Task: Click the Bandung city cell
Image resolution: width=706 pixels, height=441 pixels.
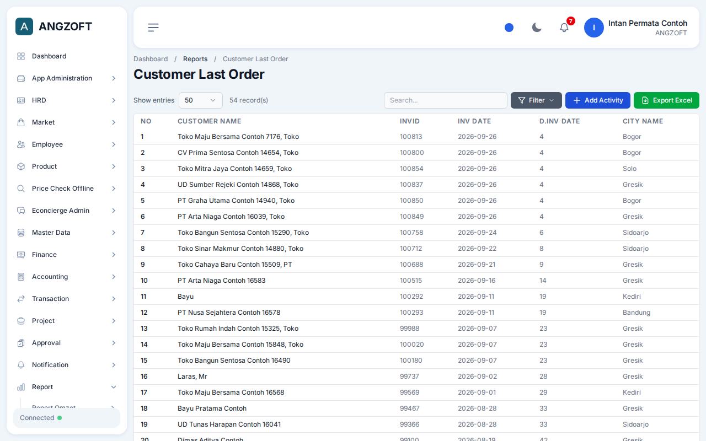Action: pos(637,313)
